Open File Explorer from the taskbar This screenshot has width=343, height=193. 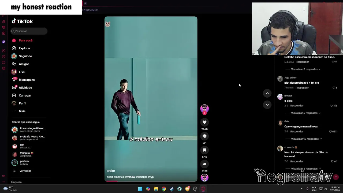coord(156,189)
